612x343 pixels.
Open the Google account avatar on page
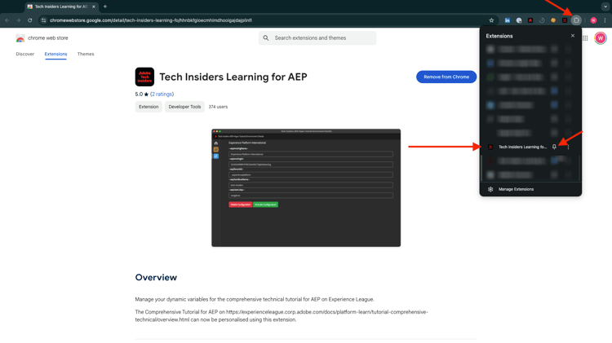tap(601, 38)
